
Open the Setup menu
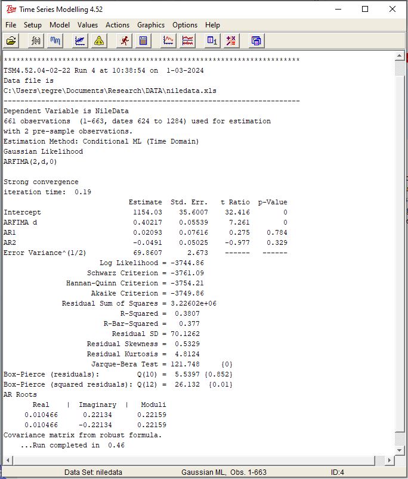point(33,25)
